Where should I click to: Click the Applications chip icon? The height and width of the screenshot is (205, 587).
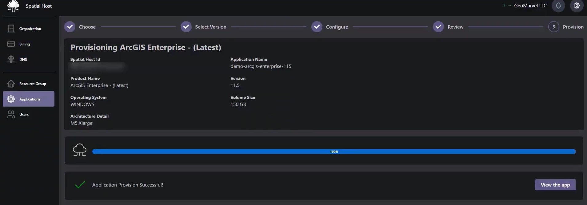[x=11, y=99]
